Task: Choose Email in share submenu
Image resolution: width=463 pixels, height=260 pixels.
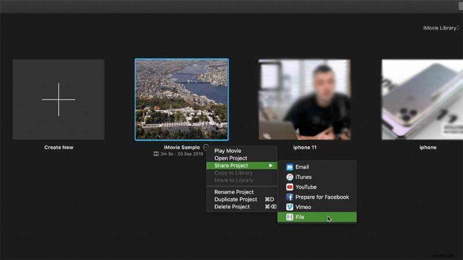Action: tap(317, 167)
